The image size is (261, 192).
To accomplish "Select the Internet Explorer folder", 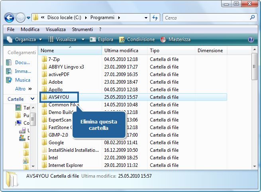I will [62, 165].
